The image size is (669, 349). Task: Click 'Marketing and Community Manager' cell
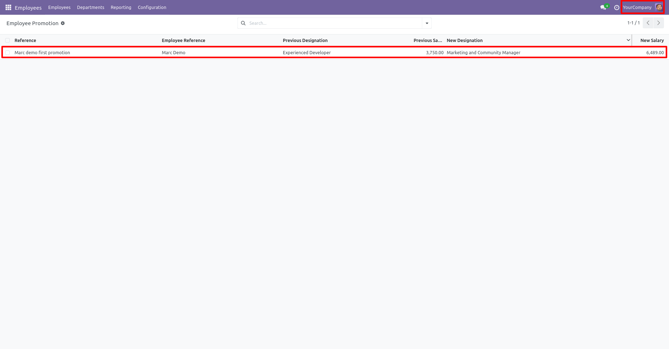tap(483, 52)
